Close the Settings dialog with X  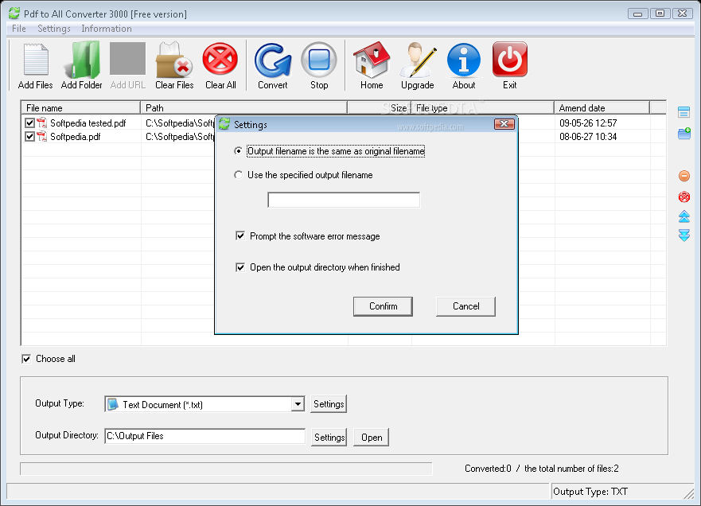pyautogui.click(x=504, y=124)
